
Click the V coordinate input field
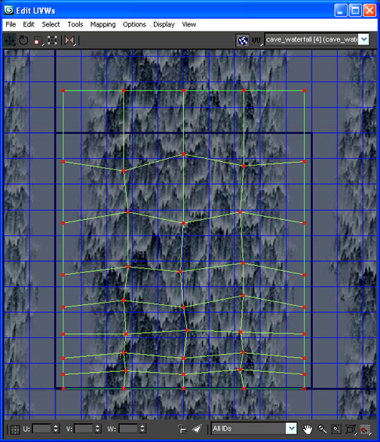click(84, 428)
